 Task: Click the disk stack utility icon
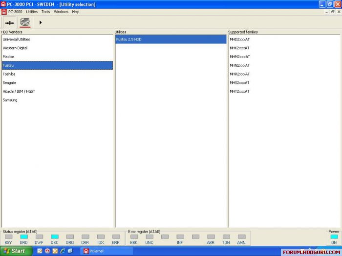(25, 22)
